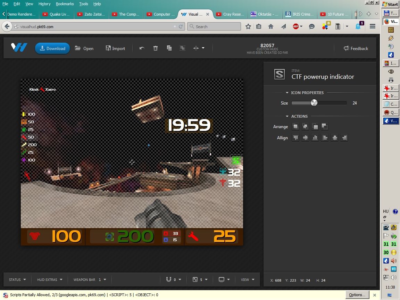Switch to the Quake Liv... tab
400x300 pixels.
point(56,14)
